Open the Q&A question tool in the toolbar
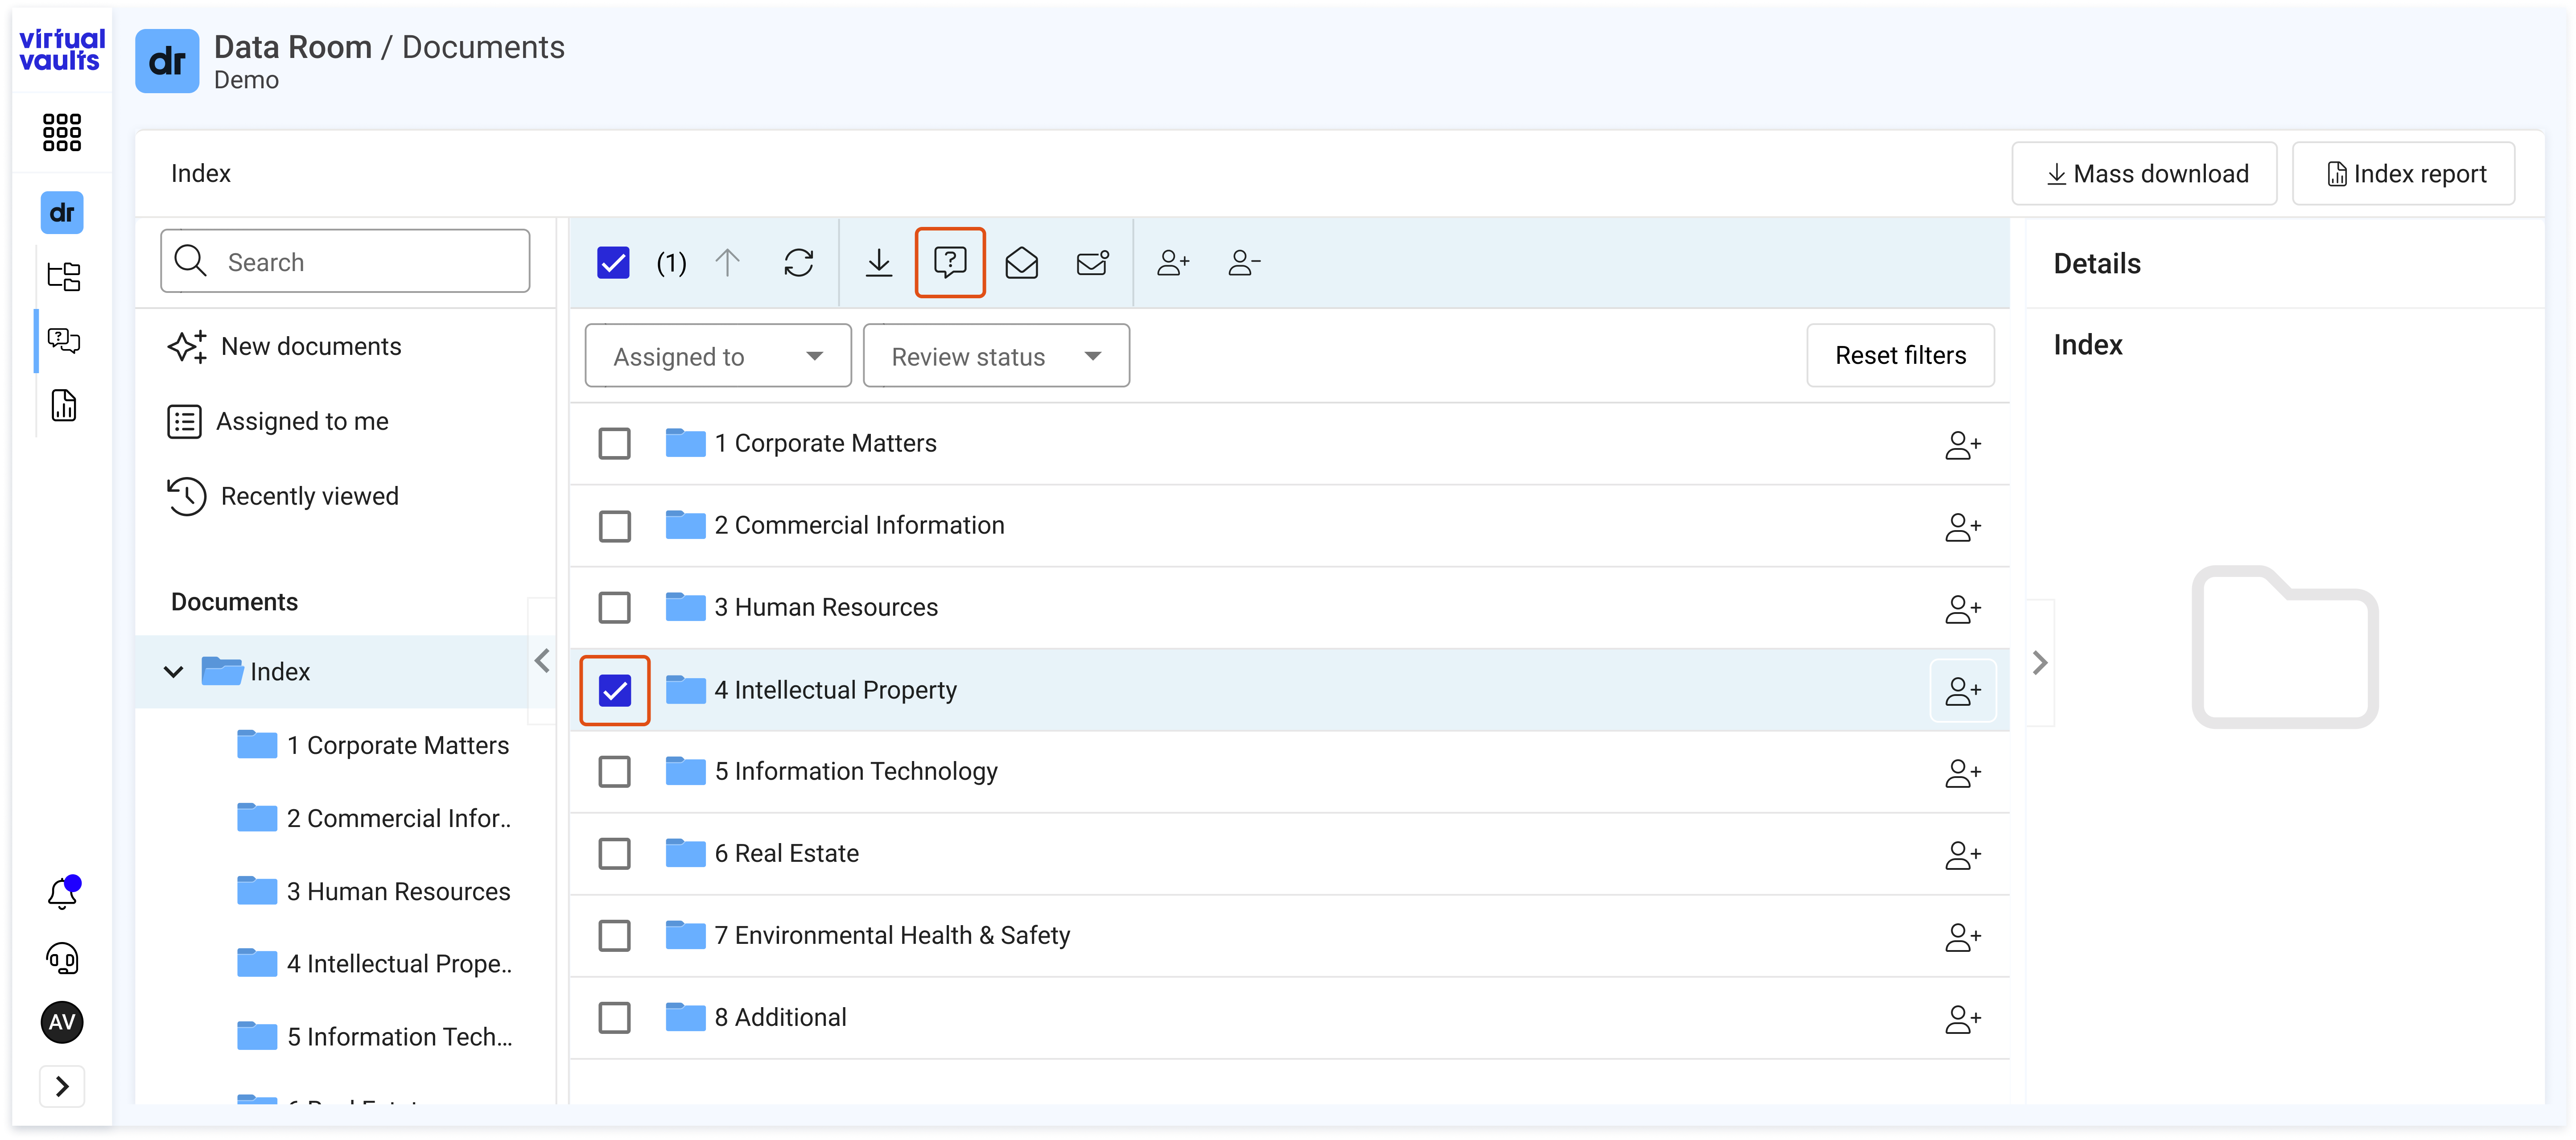Viewport: 2576px width, 1140px height. pyautogui.click(x=949, y=262)
